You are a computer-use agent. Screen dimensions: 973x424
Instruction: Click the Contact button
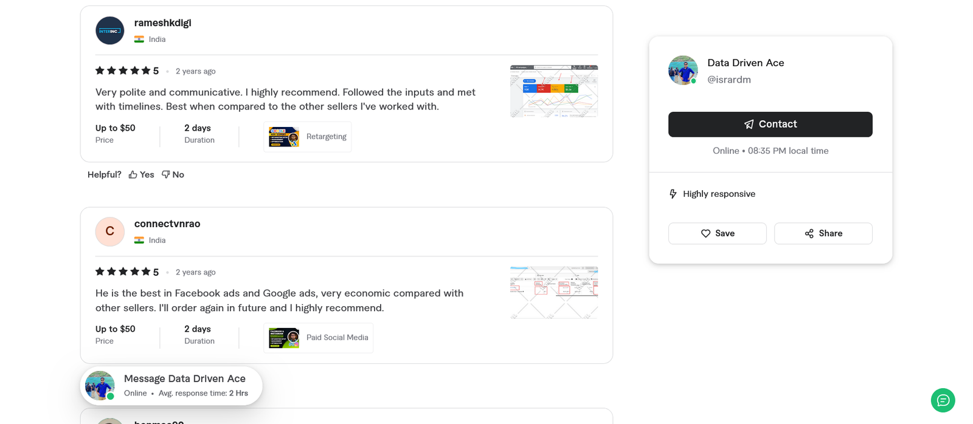pos(770,124)
